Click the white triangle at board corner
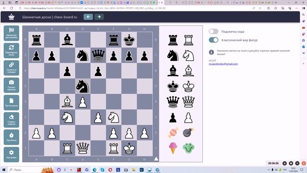307x173 pixels. coord(156,159)
